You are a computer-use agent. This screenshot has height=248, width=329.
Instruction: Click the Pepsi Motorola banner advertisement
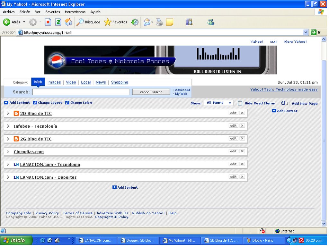[x=161, y=60]
